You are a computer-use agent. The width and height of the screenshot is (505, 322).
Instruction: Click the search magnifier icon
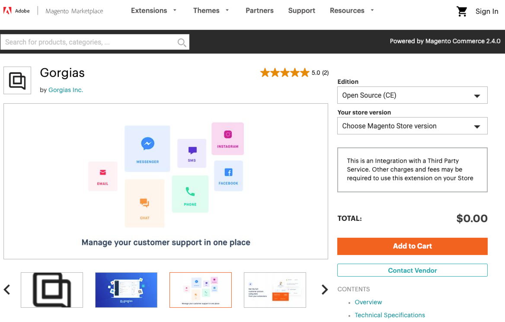tap(182, 42)
